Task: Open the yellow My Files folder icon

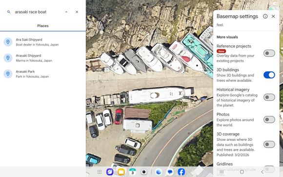Action: point(121,172)
